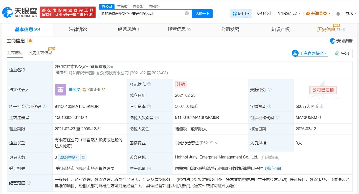Image resolution: width=359 pixels, height=194 pixels.
Task: Click the company name search input field
Action: point(142,14)
